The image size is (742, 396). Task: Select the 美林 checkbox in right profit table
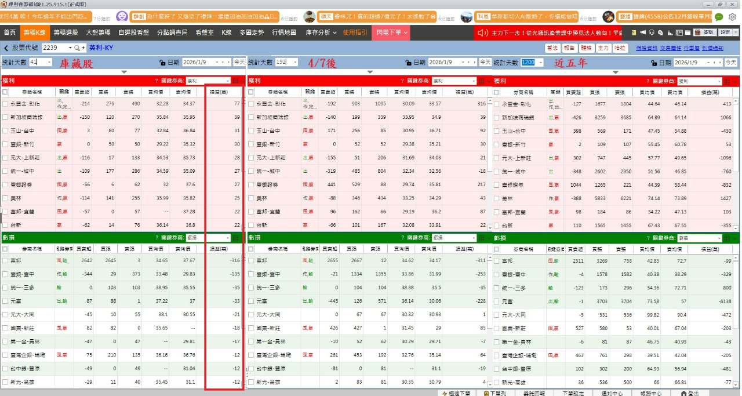(x=497, y=198)
